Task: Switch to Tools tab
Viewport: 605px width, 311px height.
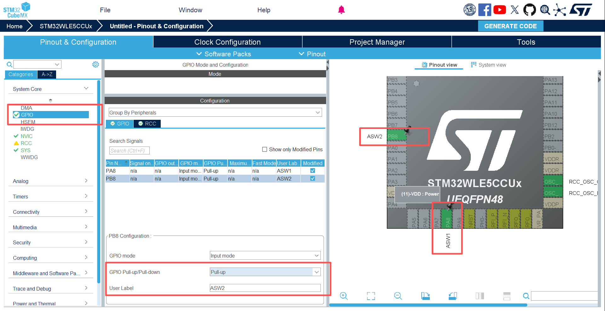Action: [526, 42]
